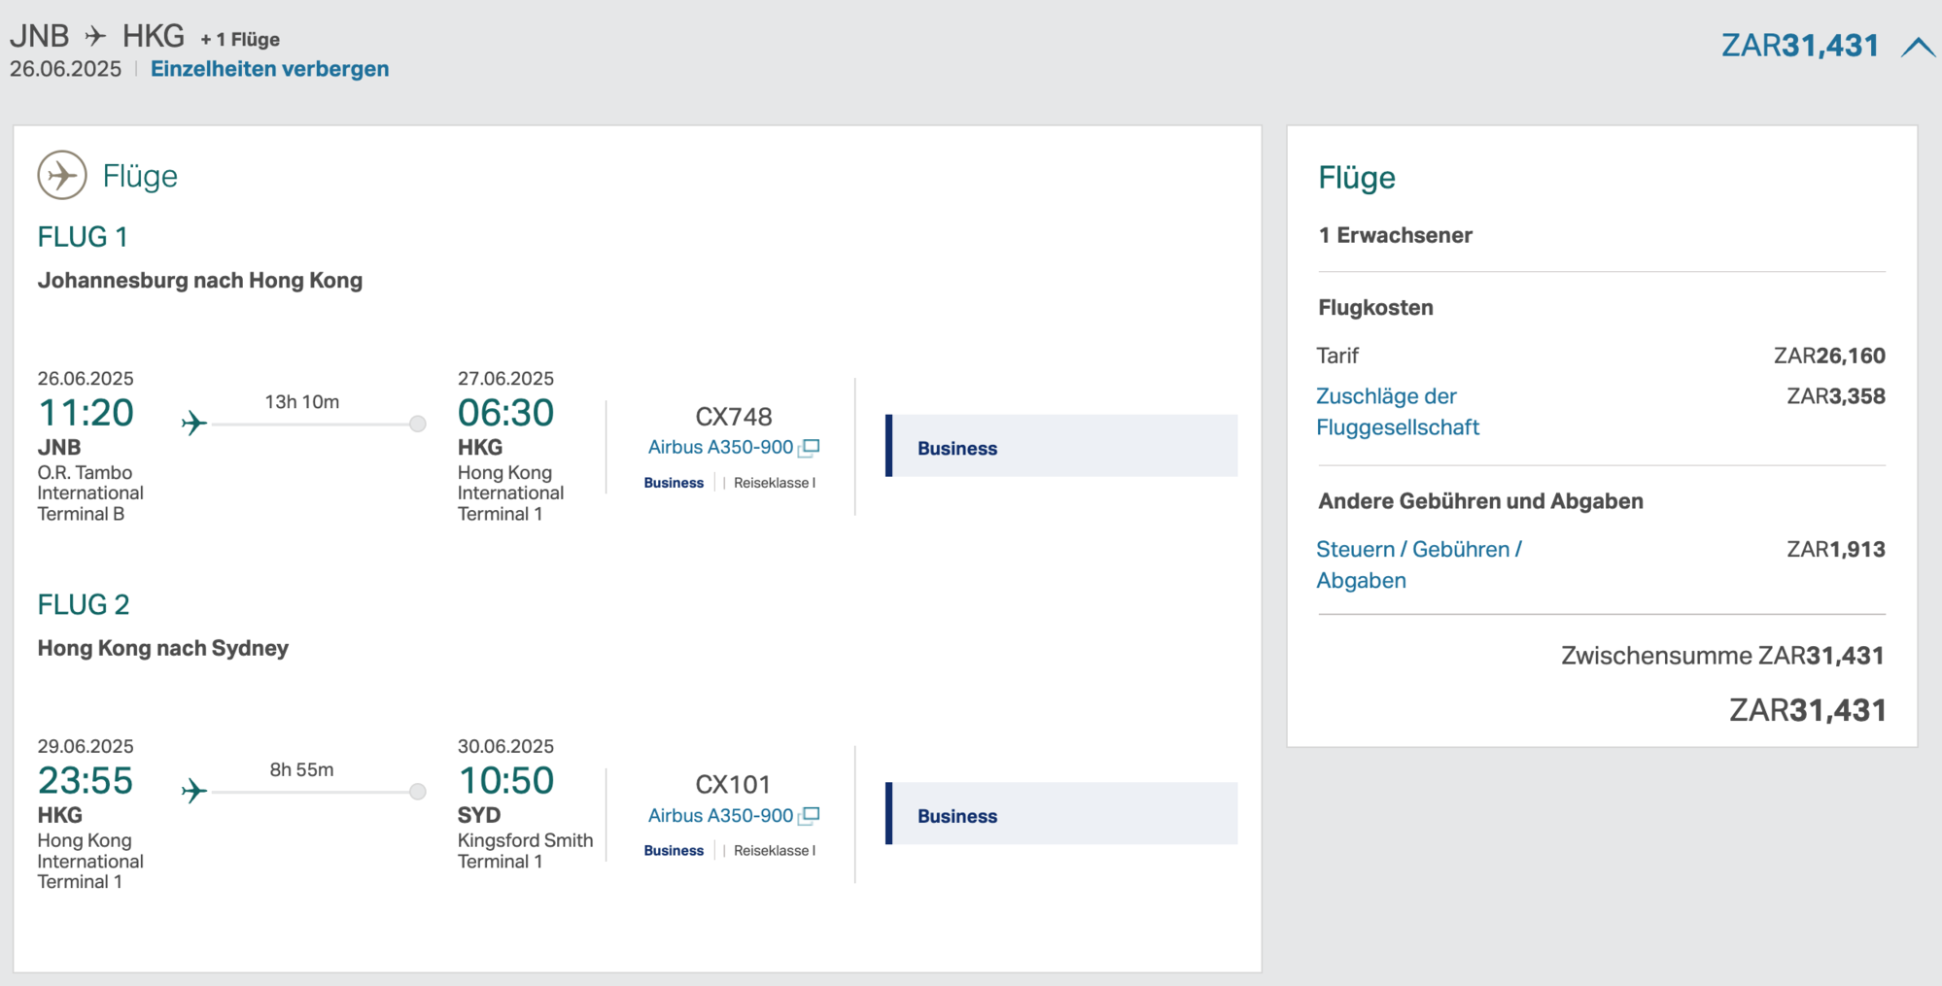Select the Business cabin label for CX748

pos(673,482)
